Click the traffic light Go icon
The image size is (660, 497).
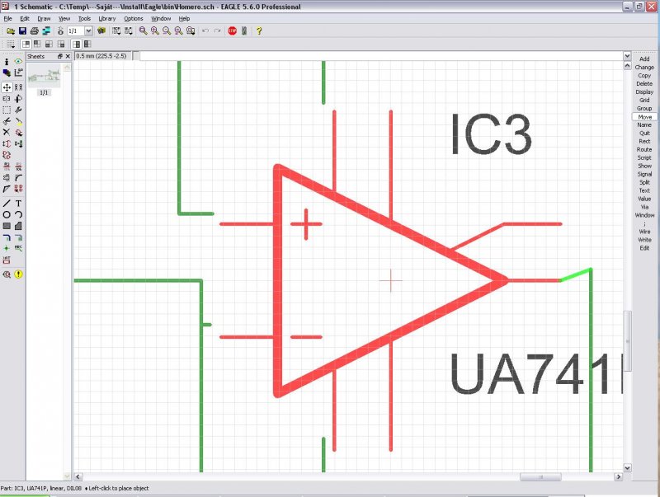click(x=243, y=30)
